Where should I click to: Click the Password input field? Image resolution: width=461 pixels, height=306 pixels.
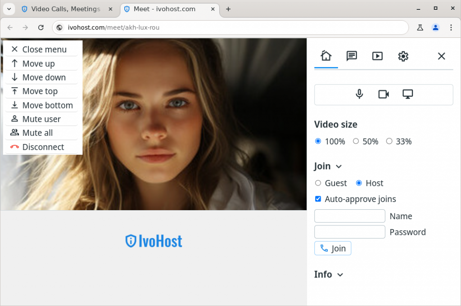pos(349,232)
